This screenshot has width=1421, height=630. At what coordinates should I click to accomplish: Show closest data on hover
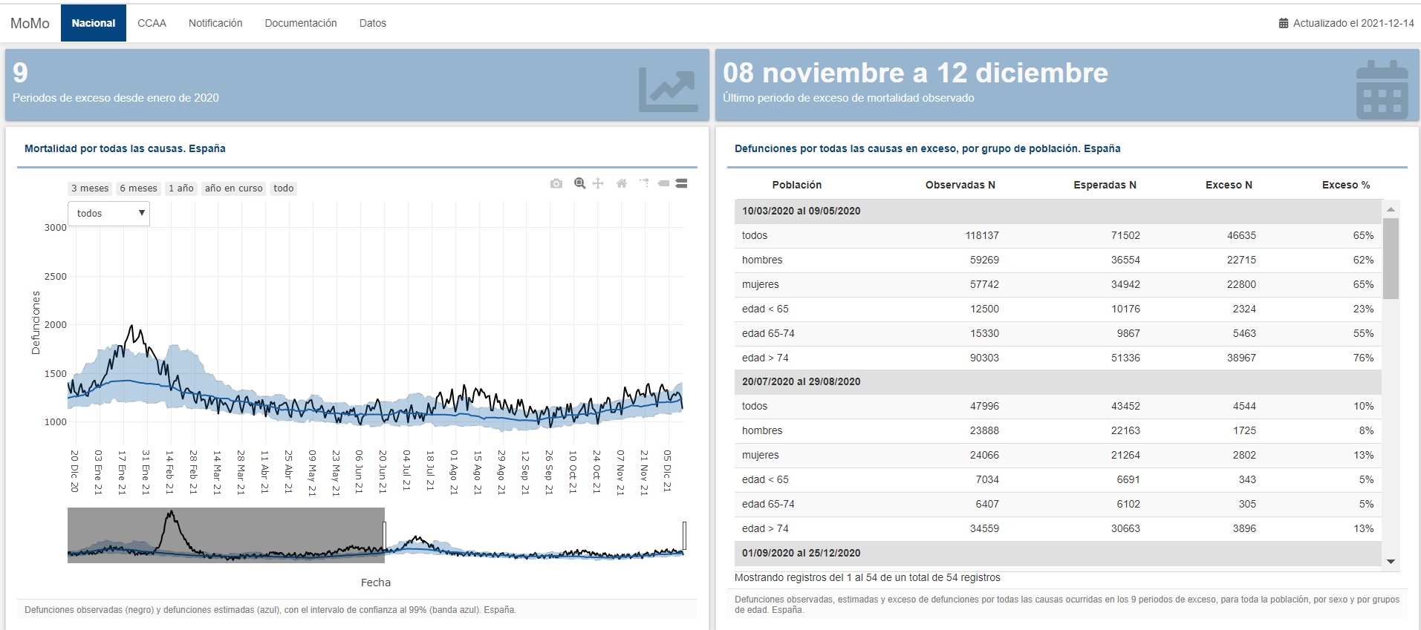click(663, 183)
